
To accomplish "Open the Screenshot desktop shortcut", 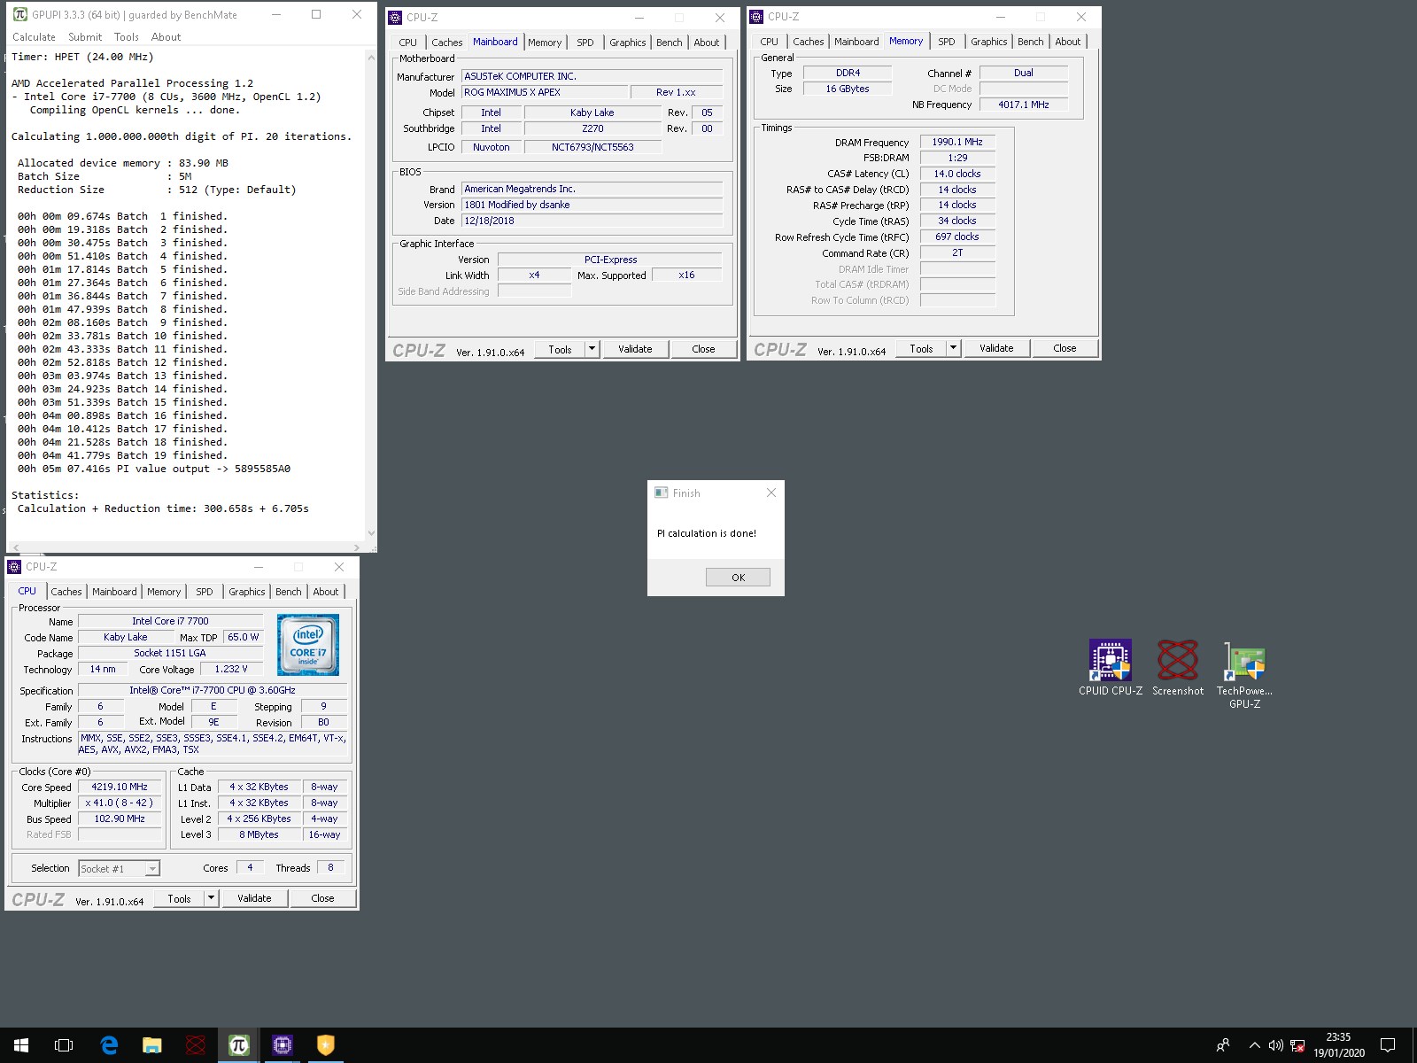I will pyautogui.click(x=1178, y=667).
